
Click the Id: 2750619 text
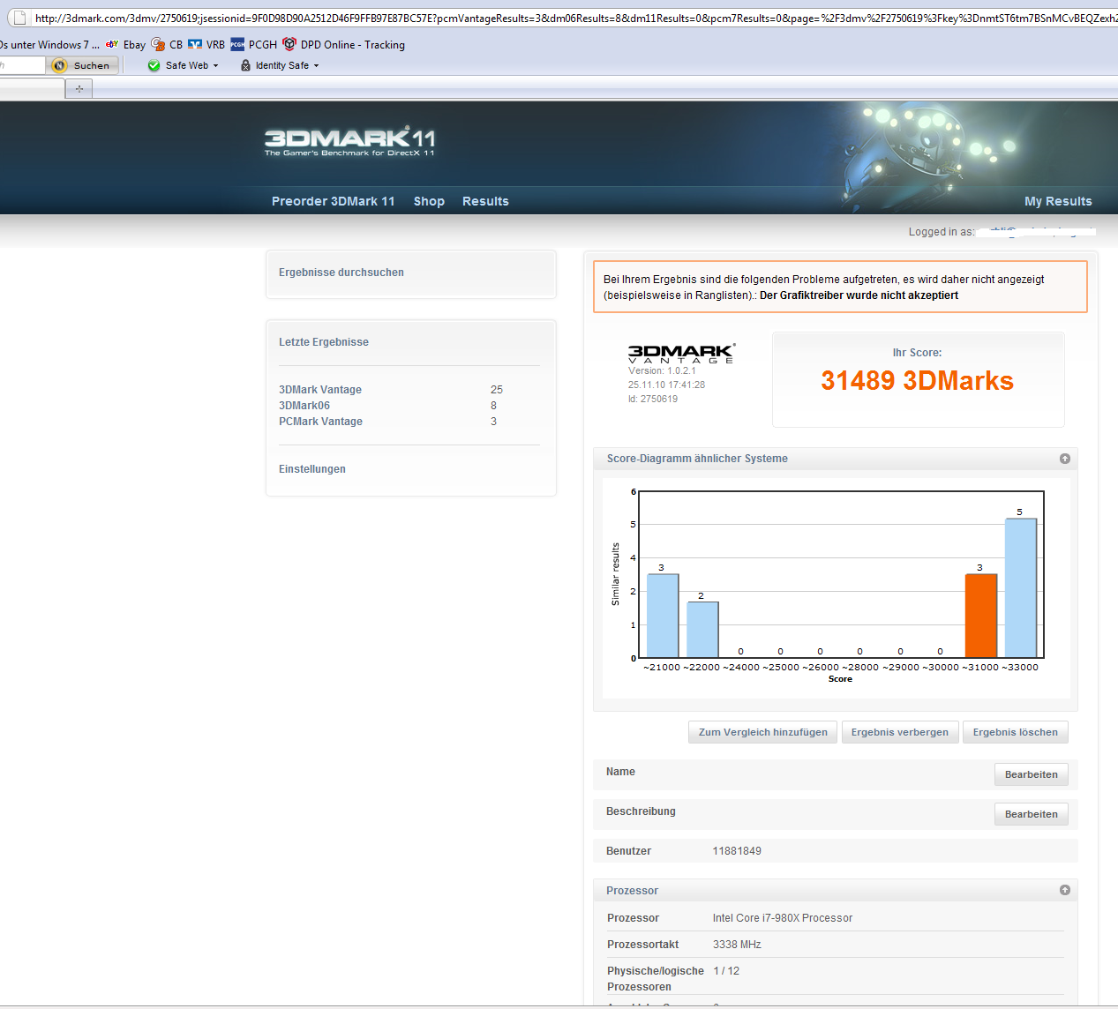[x=653, y=399]
